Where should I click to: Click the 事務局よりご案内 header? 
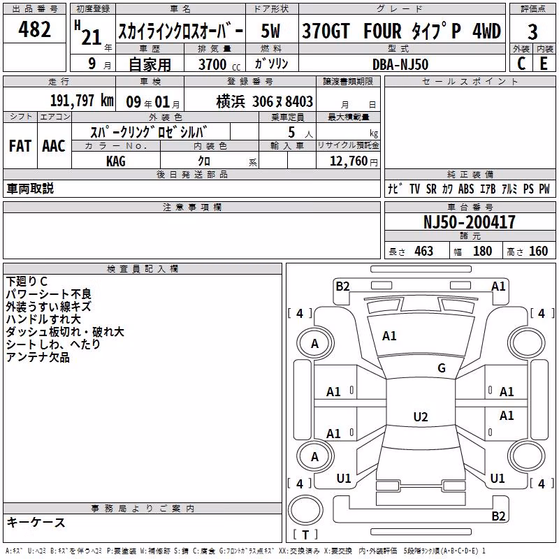(x=143, y=509)
